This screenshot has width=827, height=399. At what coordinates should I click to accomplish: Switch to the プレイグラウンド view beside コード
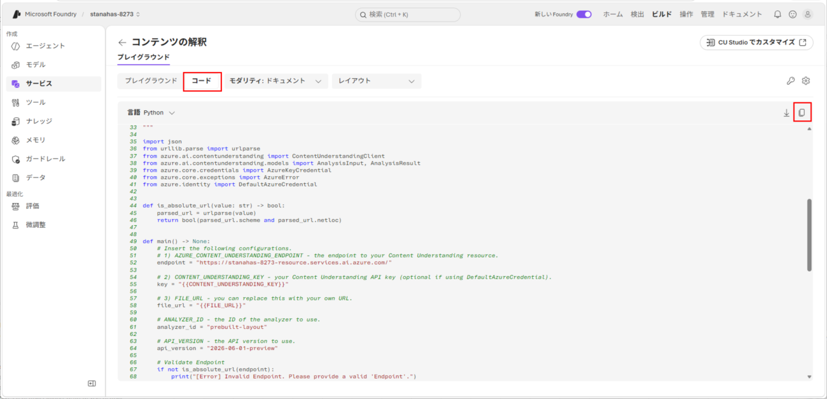151,81
